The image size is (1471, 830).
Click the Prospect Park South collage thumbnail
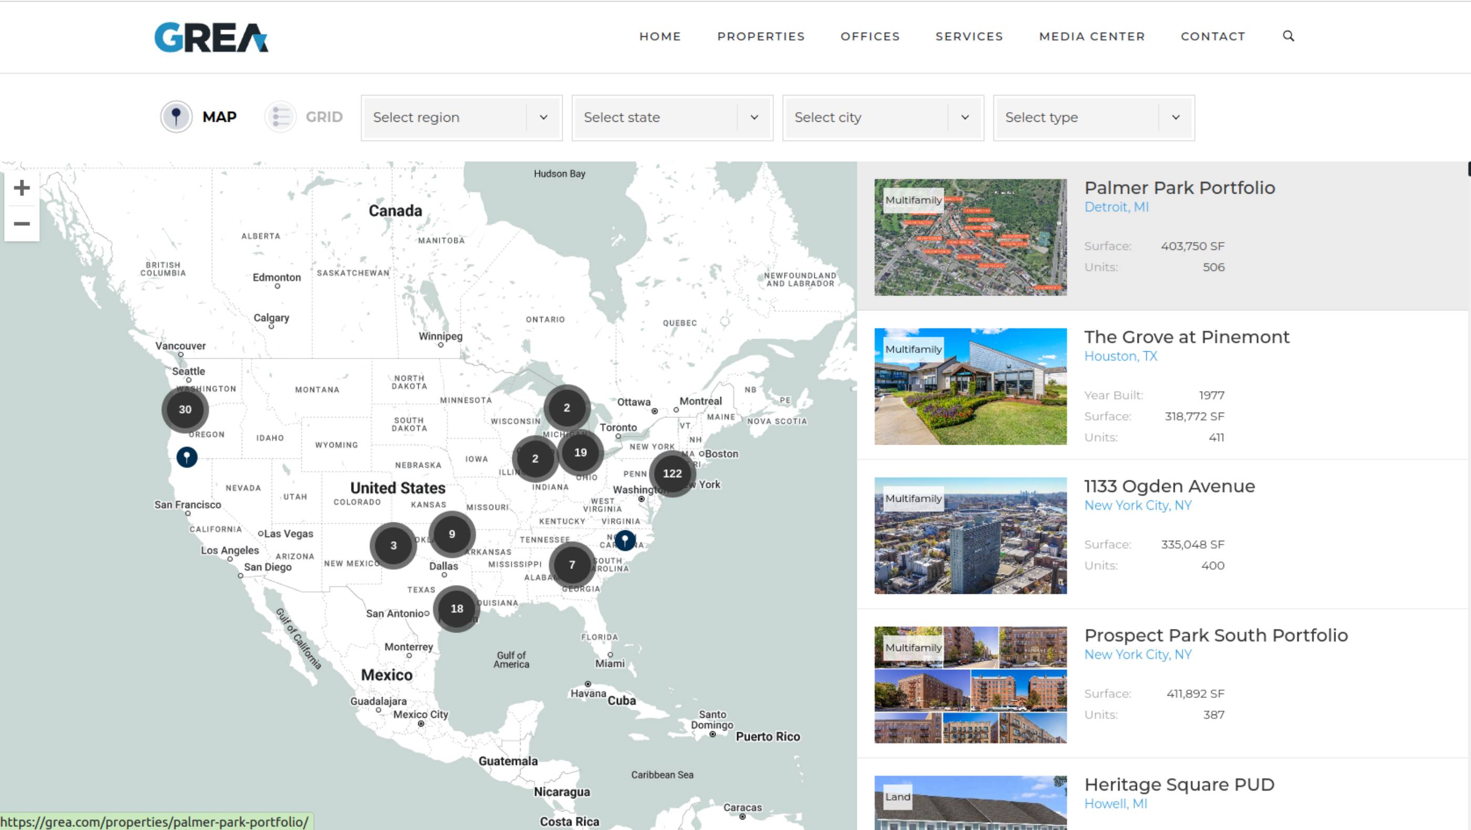(970, 685)
